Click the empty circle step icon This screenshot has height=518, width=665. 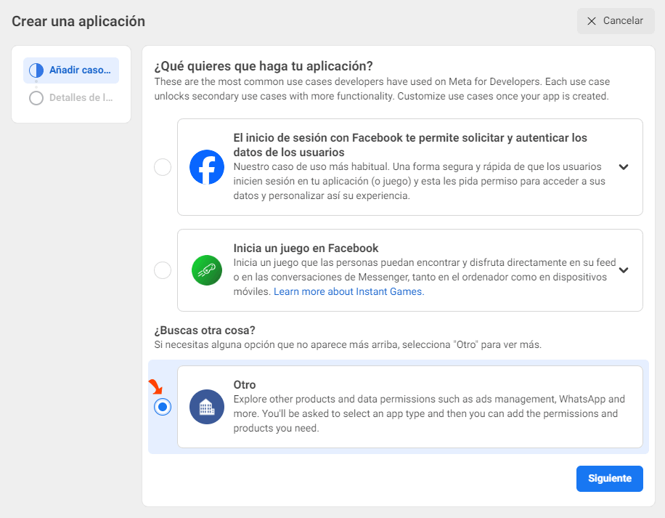36,98
